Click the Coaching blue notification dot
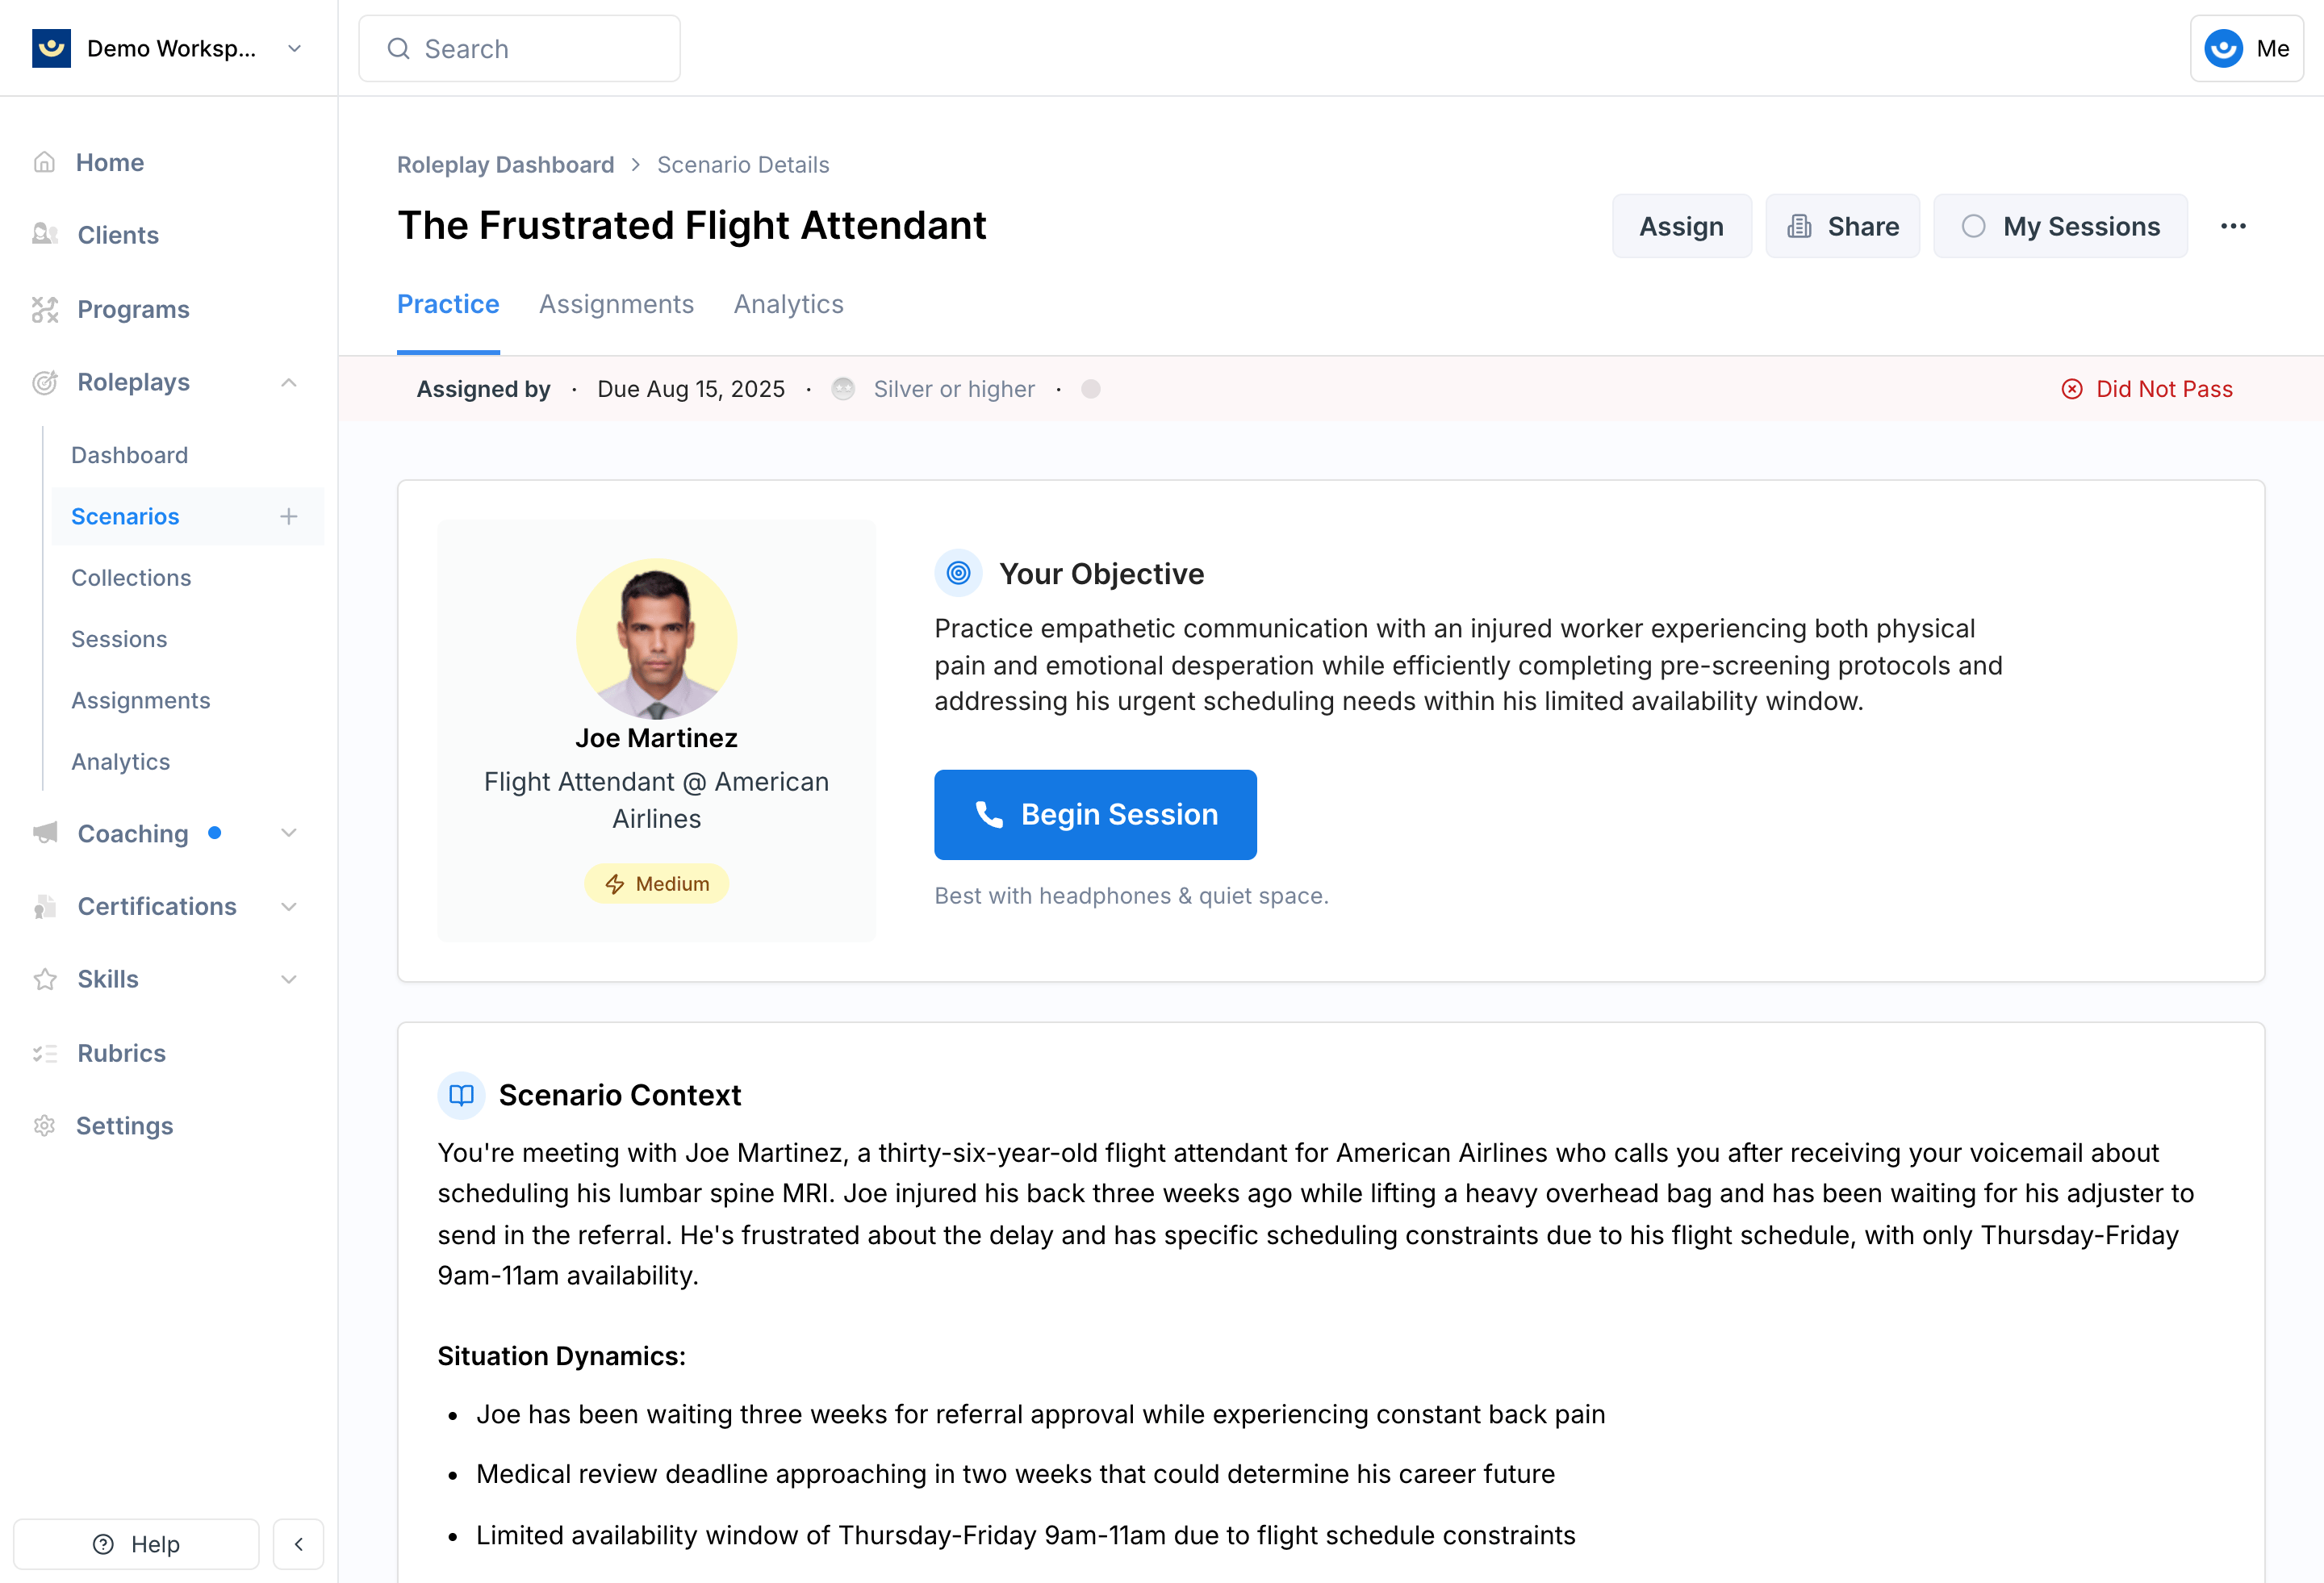The width and height of the screenshot is (2324, 1583). (214, 832)
